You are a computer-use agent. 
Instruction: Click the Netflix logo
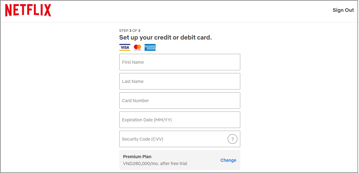click(28, 10)
